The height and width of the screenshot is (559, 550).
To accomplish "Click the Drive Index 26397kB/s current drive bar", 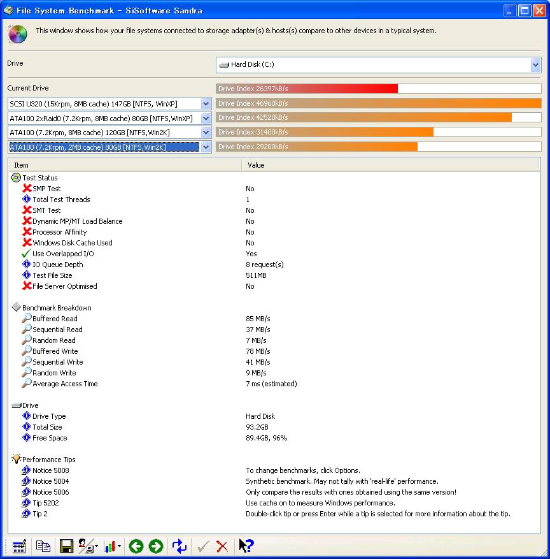I will coord(378,89).
